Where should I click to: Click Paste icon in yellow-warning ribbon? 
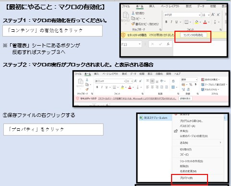(126, 15)
